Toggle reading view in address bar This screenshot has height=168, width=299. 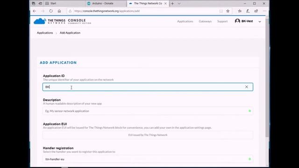click(221, 11)
